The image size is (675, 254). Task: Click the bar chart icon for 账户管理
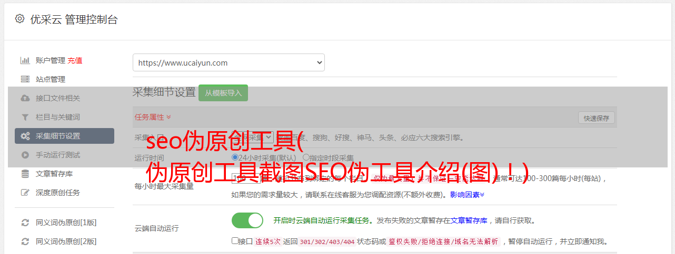(x=25, y=60)
